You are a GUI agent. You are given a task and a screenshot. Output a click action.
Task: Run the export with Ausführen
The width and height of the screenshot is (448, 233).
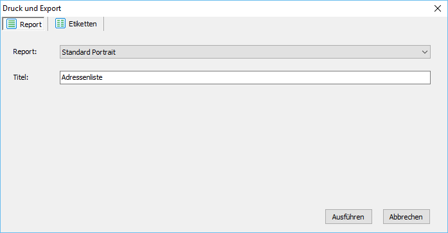click(x=348, y=217)
